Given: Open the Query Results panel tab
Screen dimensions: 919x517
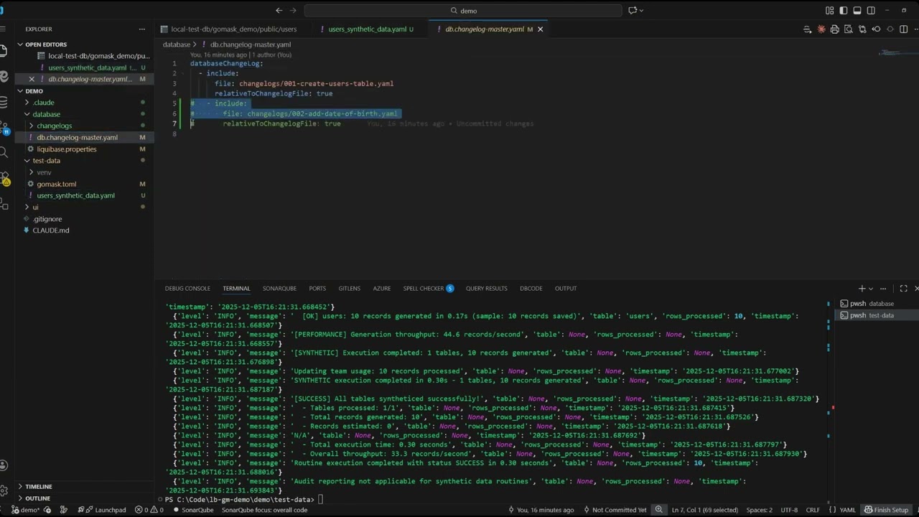Looking at the screenshot, I should click(x=487, y=289).
